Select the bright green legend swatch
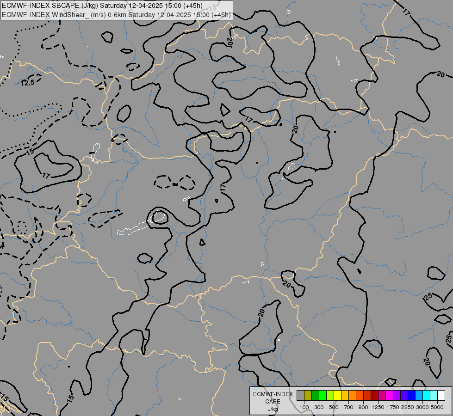 point(323,396)
